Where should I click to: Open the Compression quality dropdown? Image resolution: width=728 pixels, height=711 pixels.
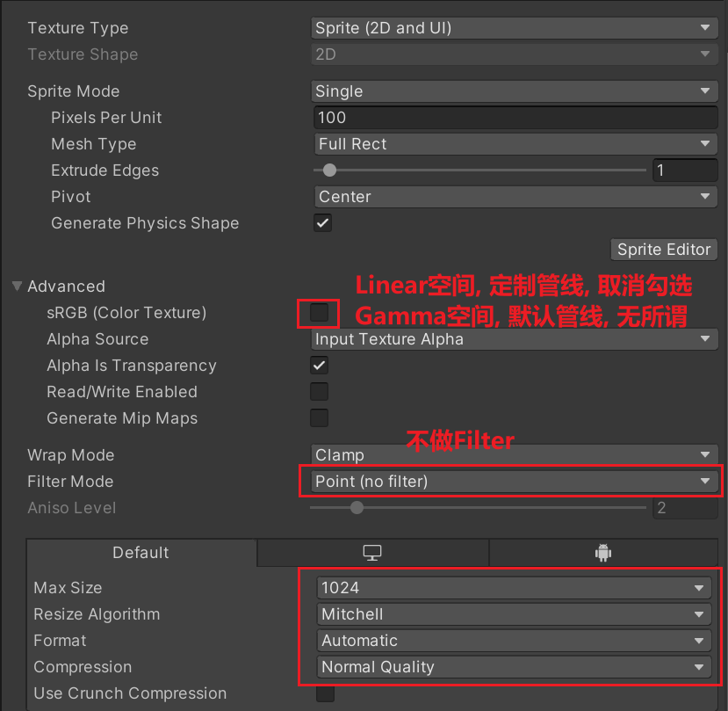[x=515, y=667]
